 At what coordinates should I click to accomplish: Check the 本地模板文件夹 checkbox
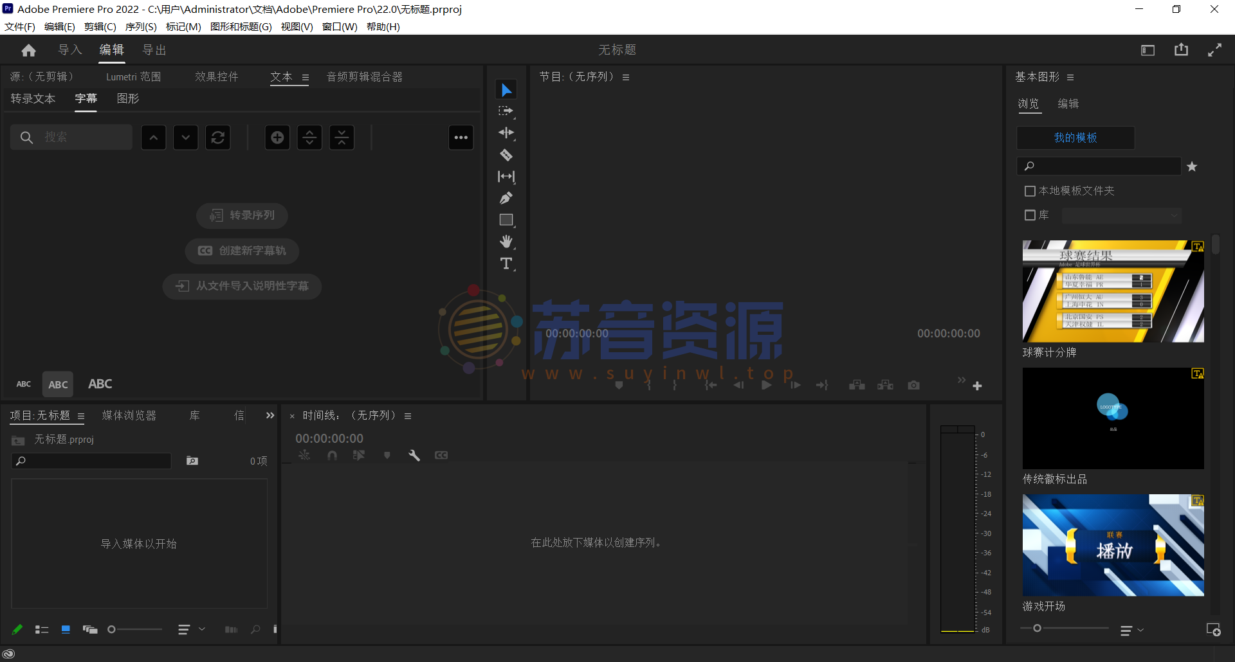pyautogui.click(x=1030, y=191)
